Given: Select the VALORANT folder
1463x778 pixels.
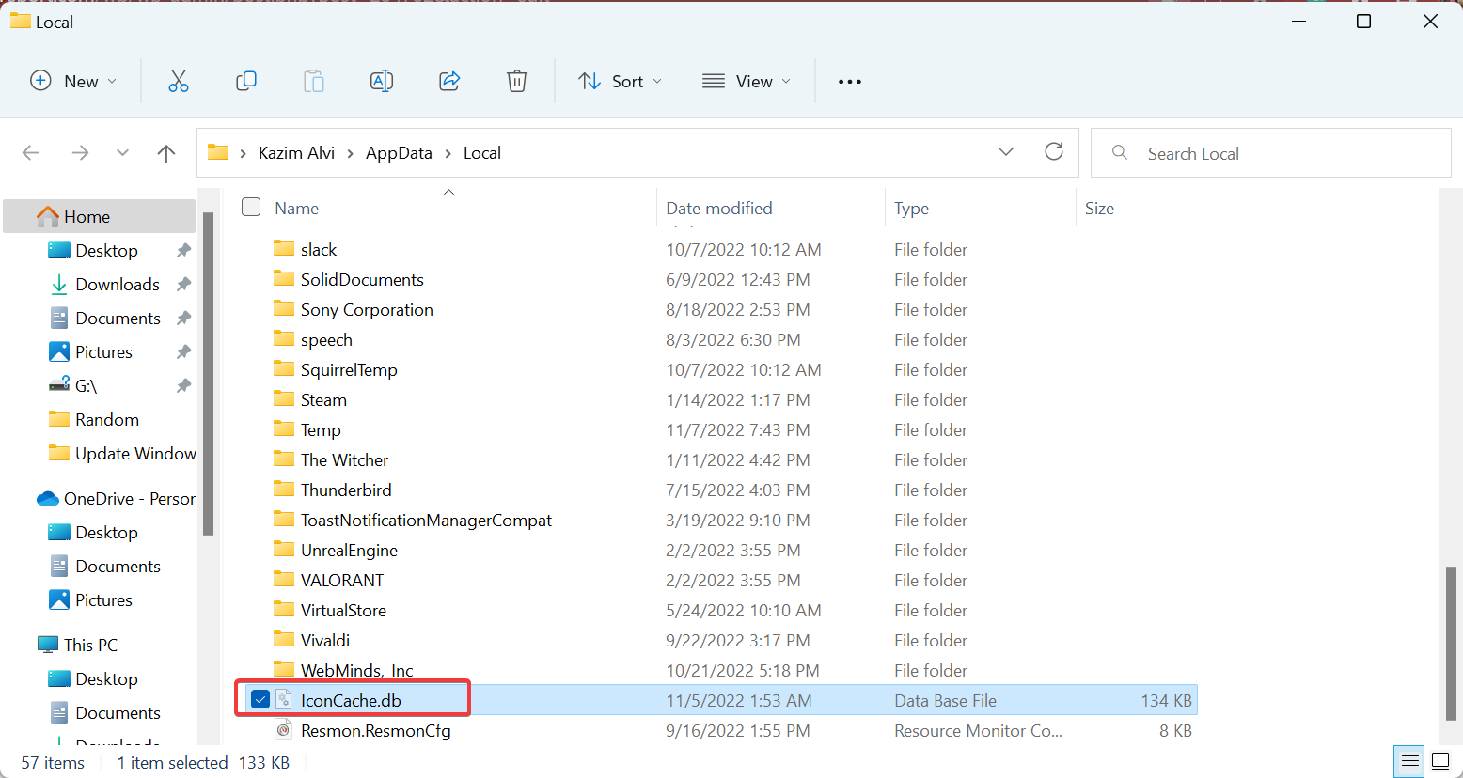Looking at the screenshot, I should click(342, 580).
